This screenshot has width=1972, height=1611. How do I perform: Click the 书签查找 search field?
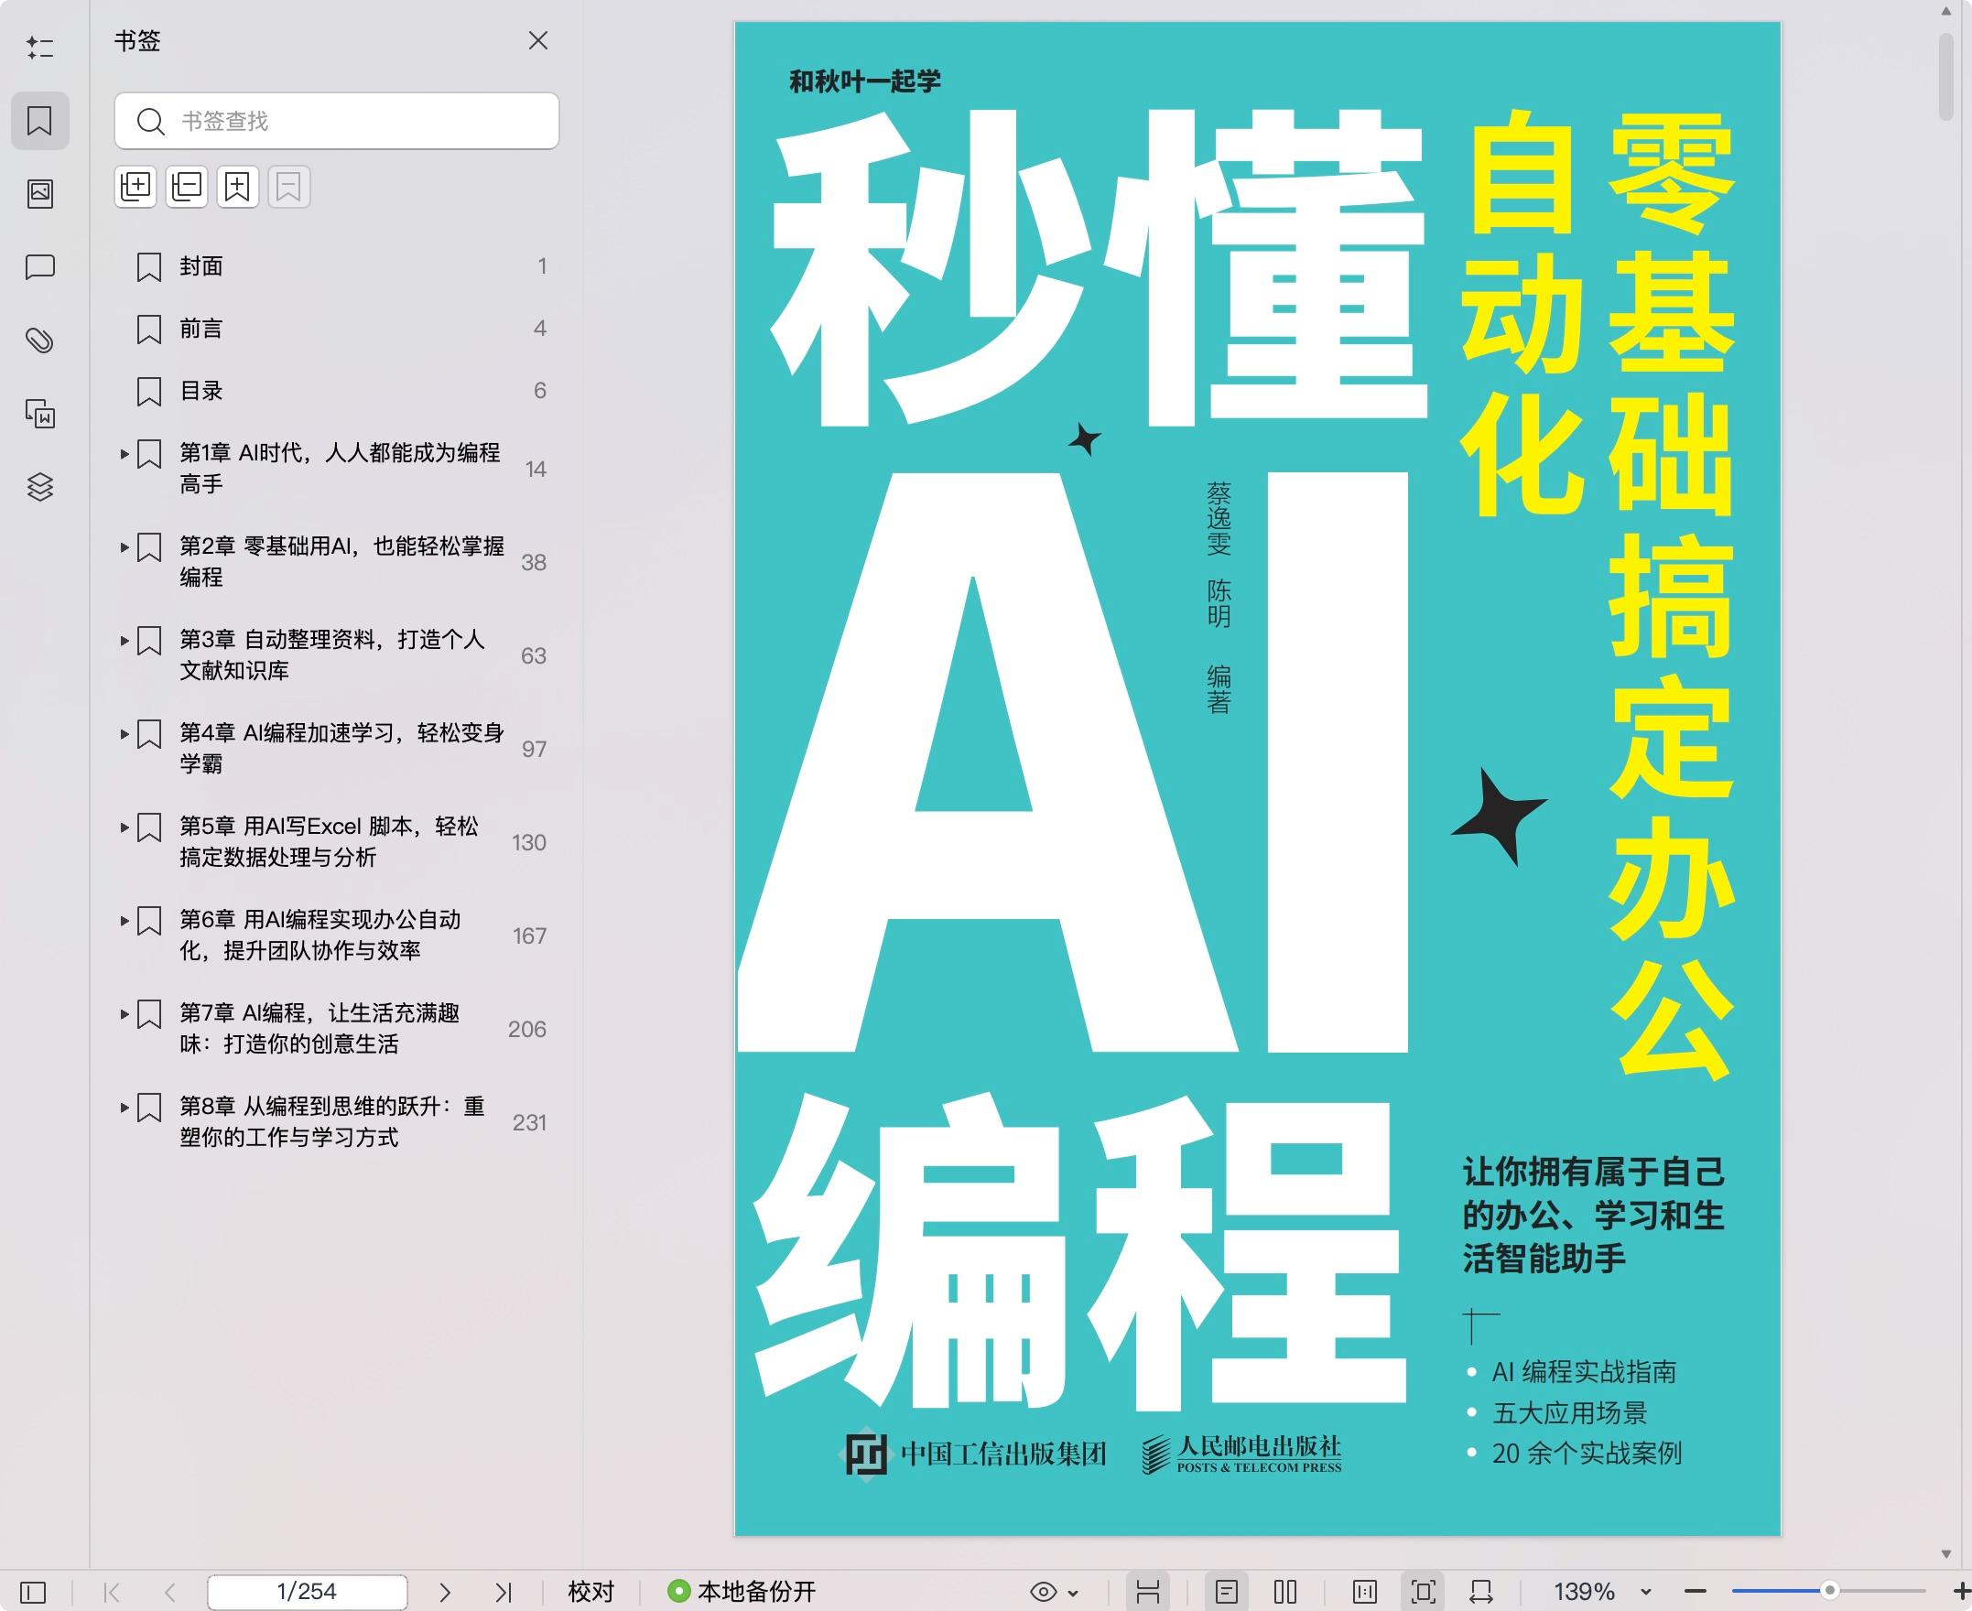(x=337, y=121)
